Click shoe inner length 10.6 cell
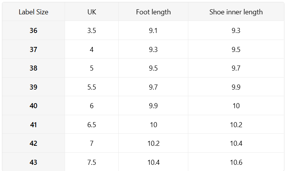286x171 pixels. click(236, 162)
